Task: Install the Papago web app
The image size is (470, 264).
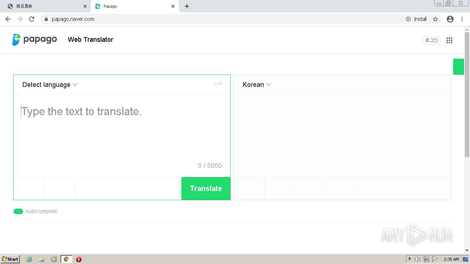Action: pos(416,19)
